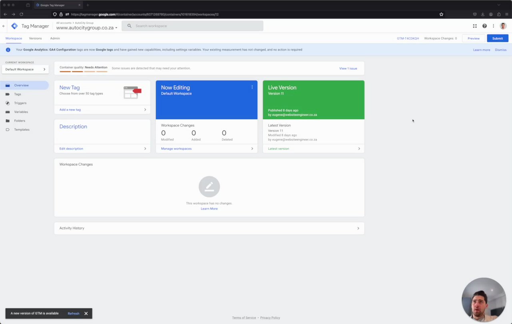Click the Container quality progress bar

(83, 71)
